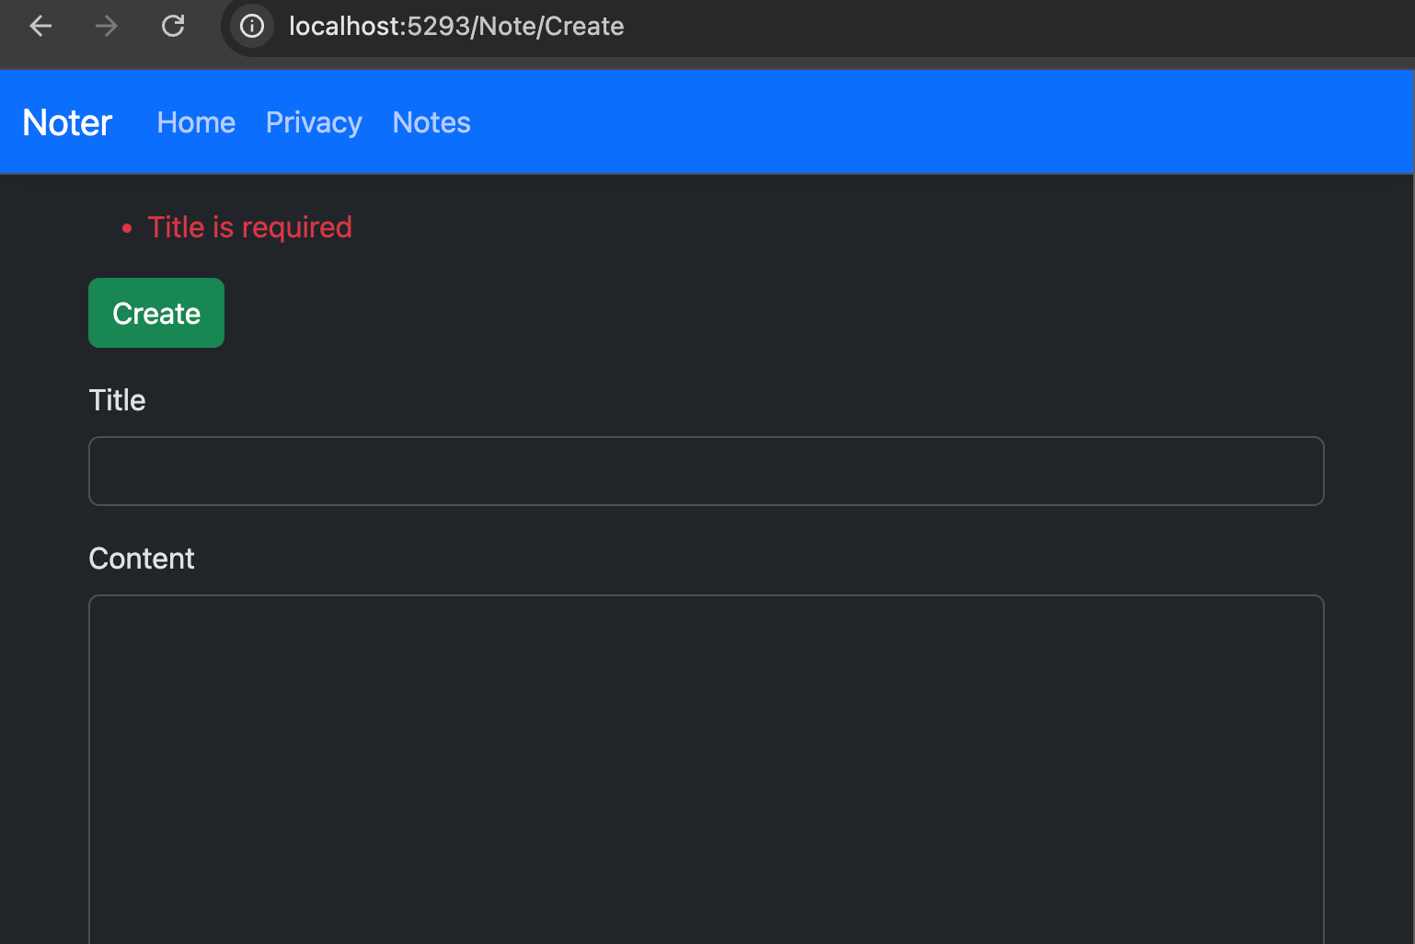The height and width of the screenshot is (944, 1415).
Task: Reload the page with the refresh icon
Action: coord(173,26)
